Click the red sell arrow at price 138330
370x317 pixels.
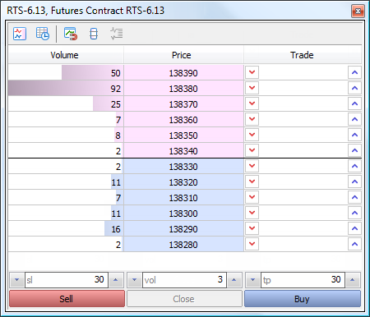click(252, 166)
